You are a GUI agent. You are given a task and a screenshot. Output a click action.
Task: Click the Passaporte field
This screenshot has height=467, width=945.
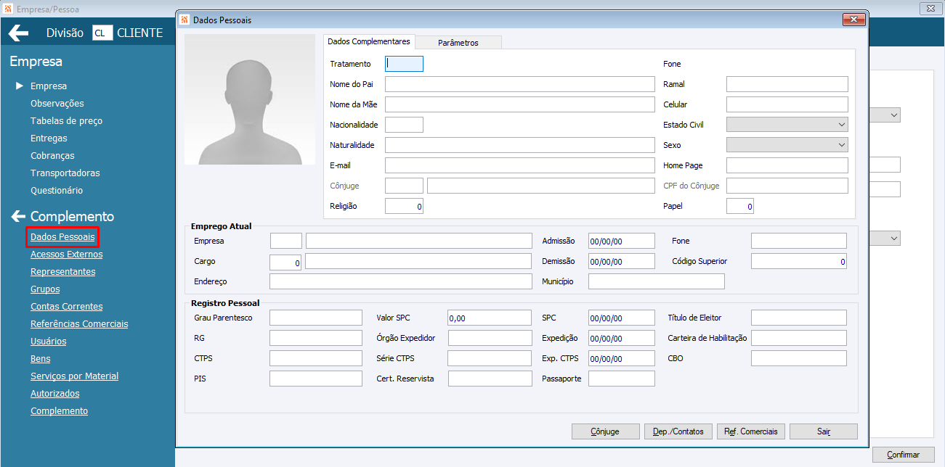[622, 379]
